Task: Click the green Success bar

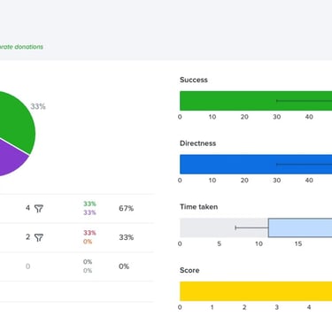Action: [256, 101]
